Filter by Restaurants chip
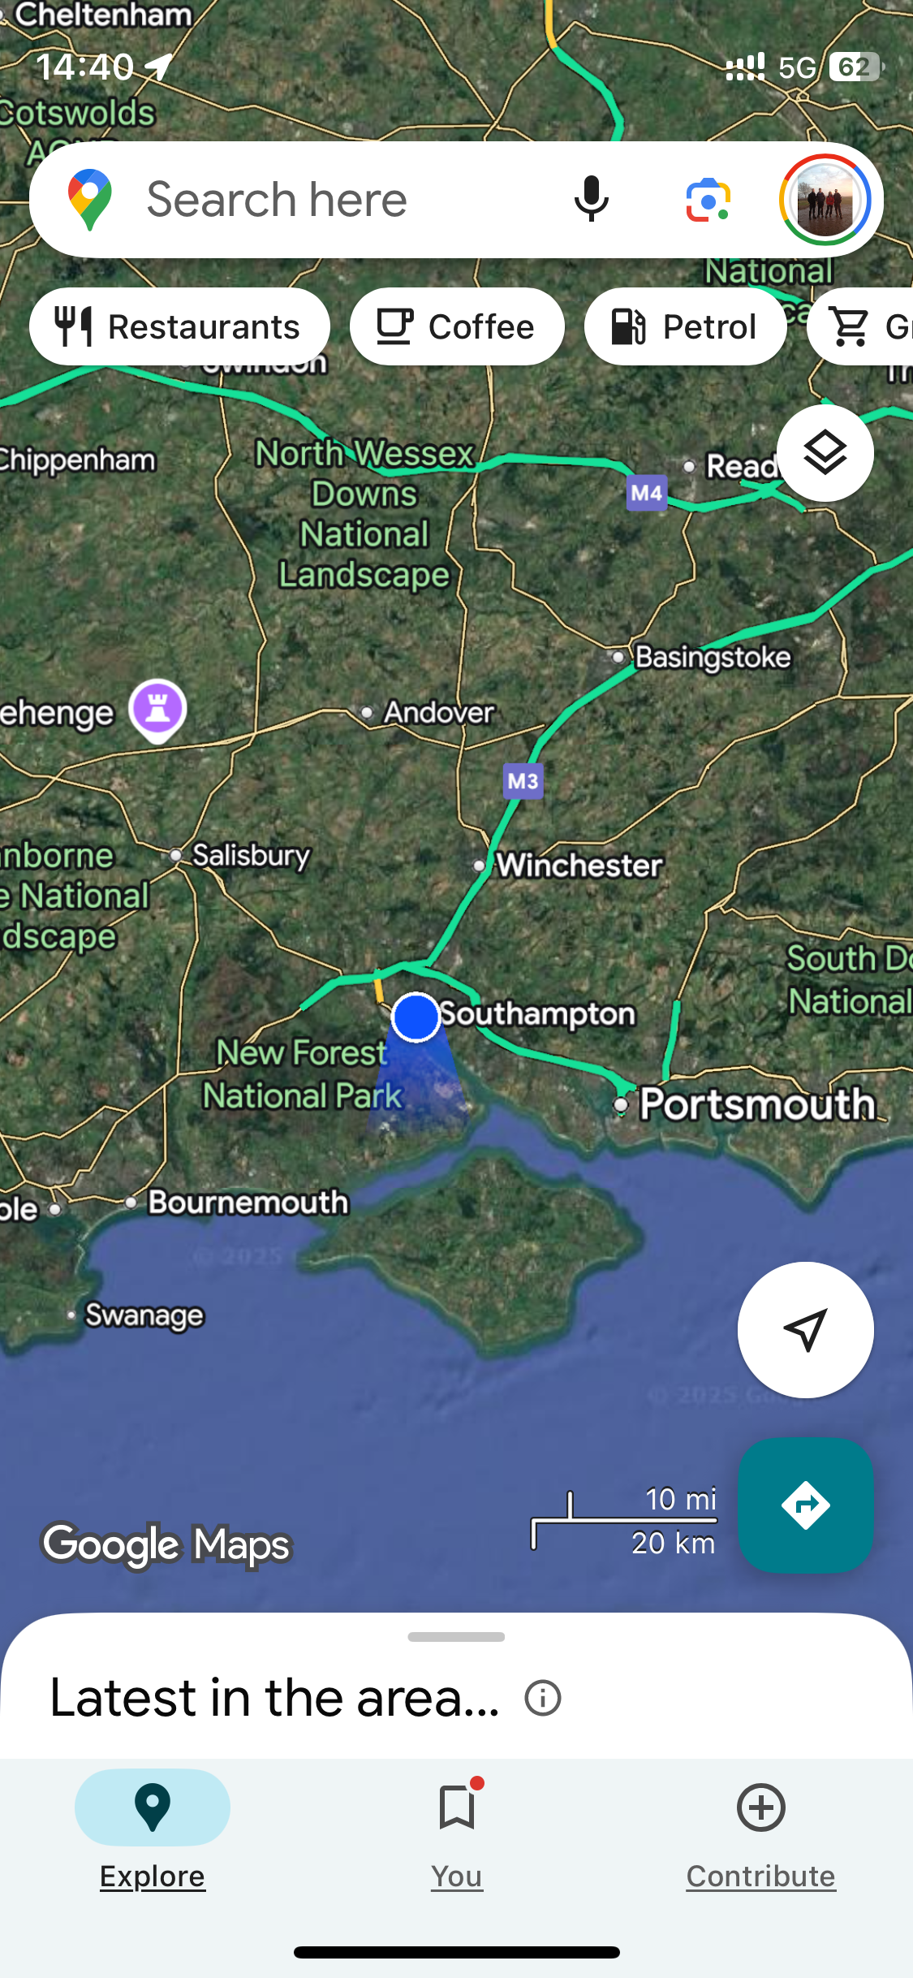Image resolution: width=913 pixels, height=1978 pixels. coord(179,327)
